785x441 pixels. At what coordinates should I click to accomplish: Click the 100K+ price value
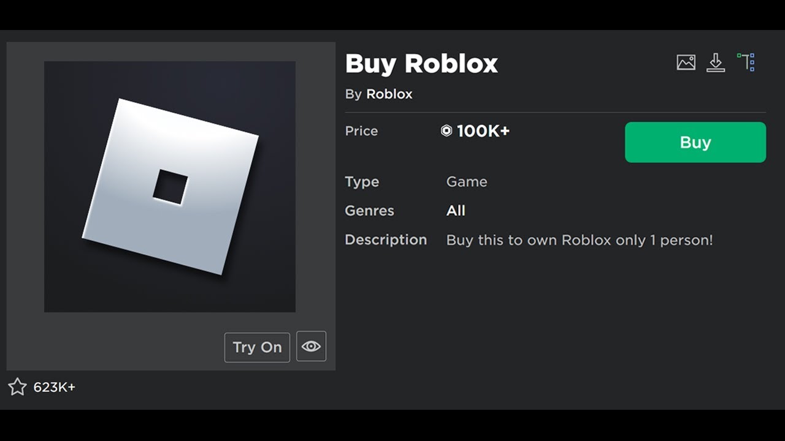pos(483,130)
